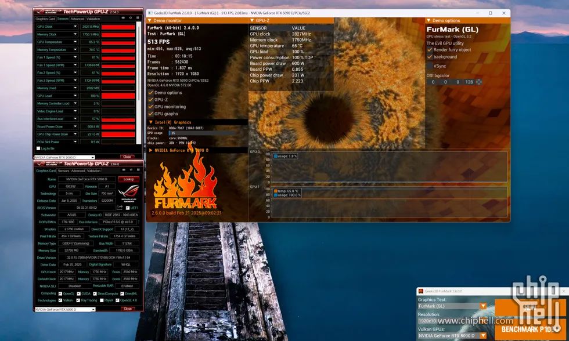Viewport: 569px width, 341px height.
Task: Open the Fan 1 Speed (RPM) dropdown arrow
Action: (75, 65)
